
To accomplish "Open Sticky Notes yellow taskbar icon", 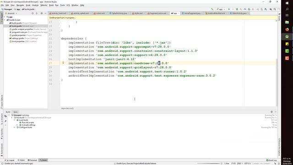I will click(287, 44).
